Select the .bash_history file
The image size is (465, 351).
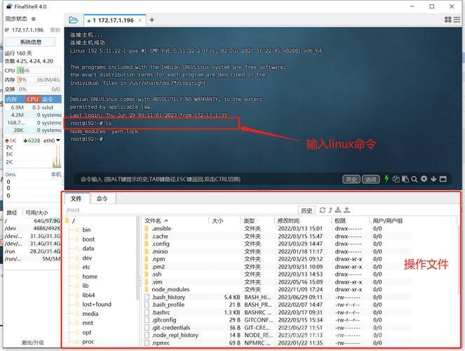coord(277,297)
